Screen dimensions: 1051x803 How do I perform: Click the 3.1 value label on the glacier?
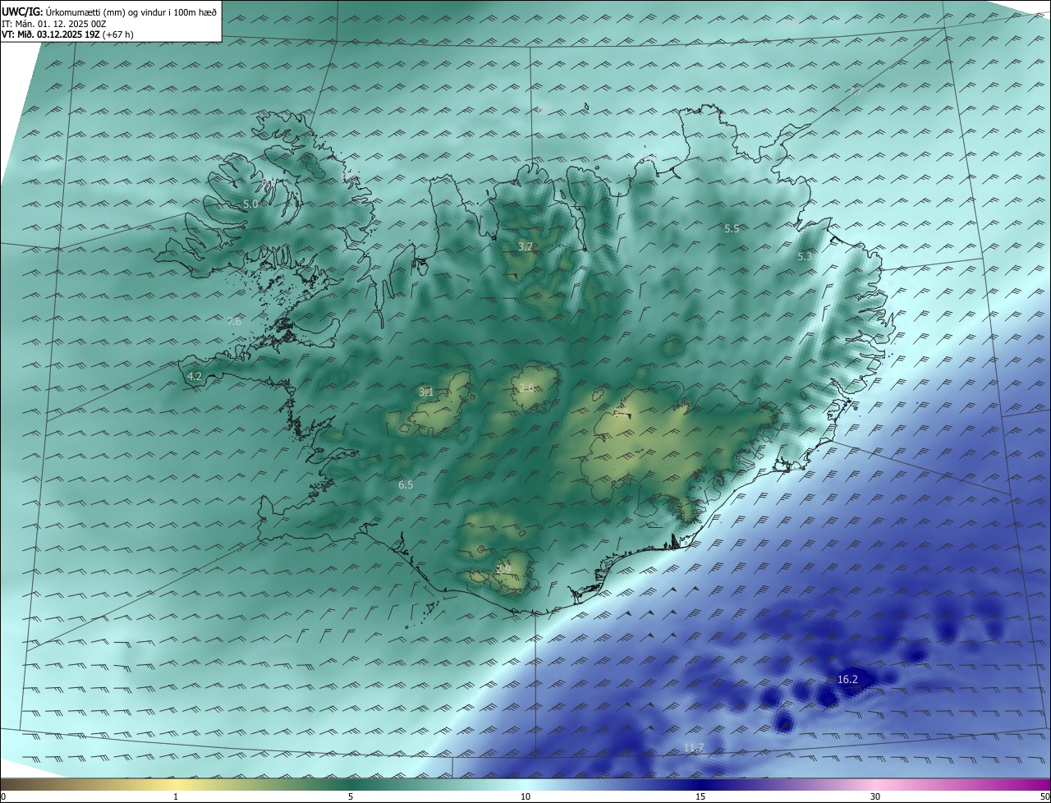pos(426,392)
